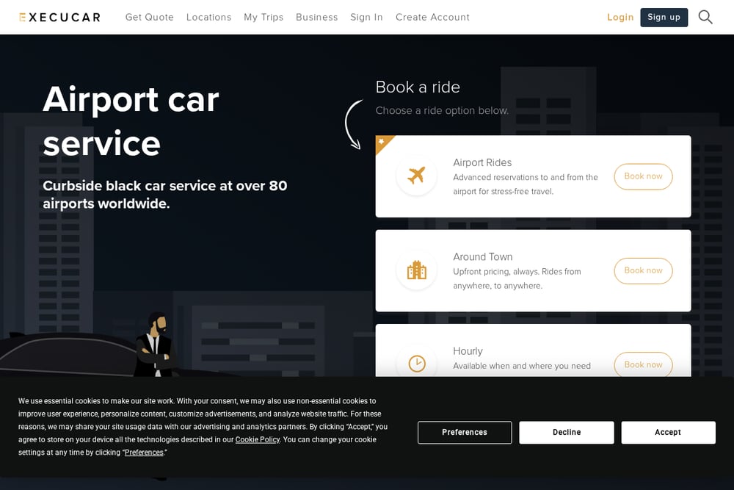Accept cookies in the banner
Image resolution: width=734 pixels, height=490 pixels.
[x=668, y=433]
